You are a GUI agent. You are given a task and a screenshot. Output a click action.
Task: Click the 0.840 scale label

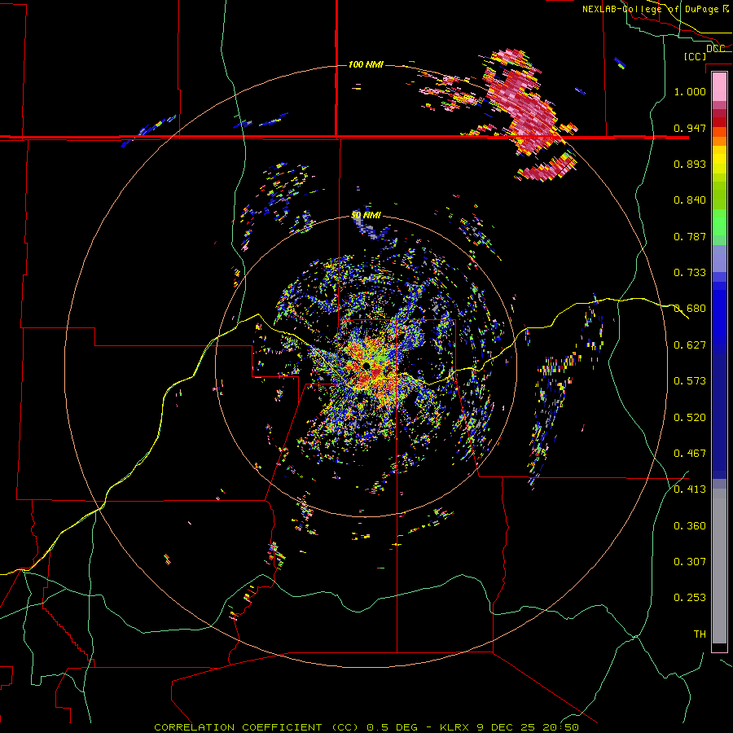pos(690,200)
